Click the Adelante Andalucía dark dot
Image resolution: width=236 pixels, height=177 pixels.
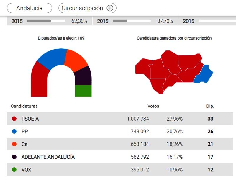point(14,157)
